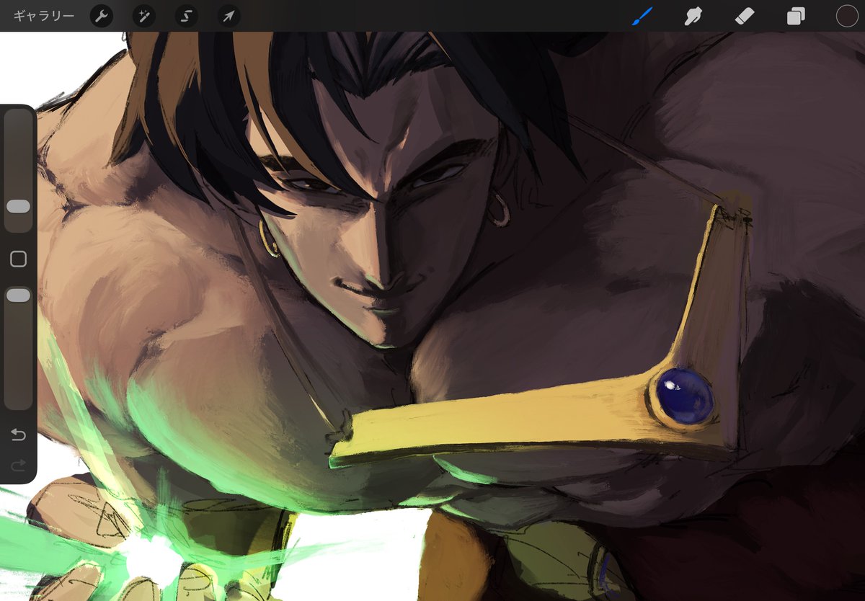Select the Eraser tool
The image size is (865, 601).
pyautogui.click(x=745, y=16)
